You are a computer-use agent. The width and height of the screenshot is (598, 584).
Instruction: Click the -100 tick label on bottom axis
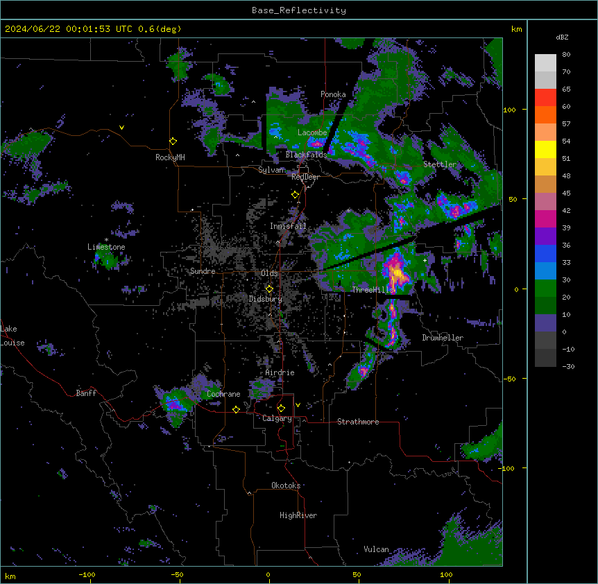pos(87,574)
